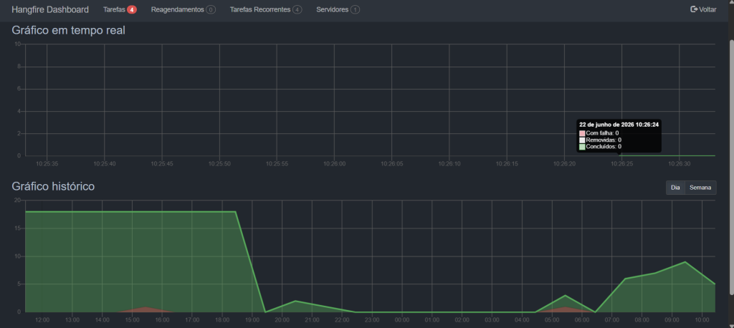Click the Concluídos: 0 tooltip line
Screen dimensions: 734x328
600,146
